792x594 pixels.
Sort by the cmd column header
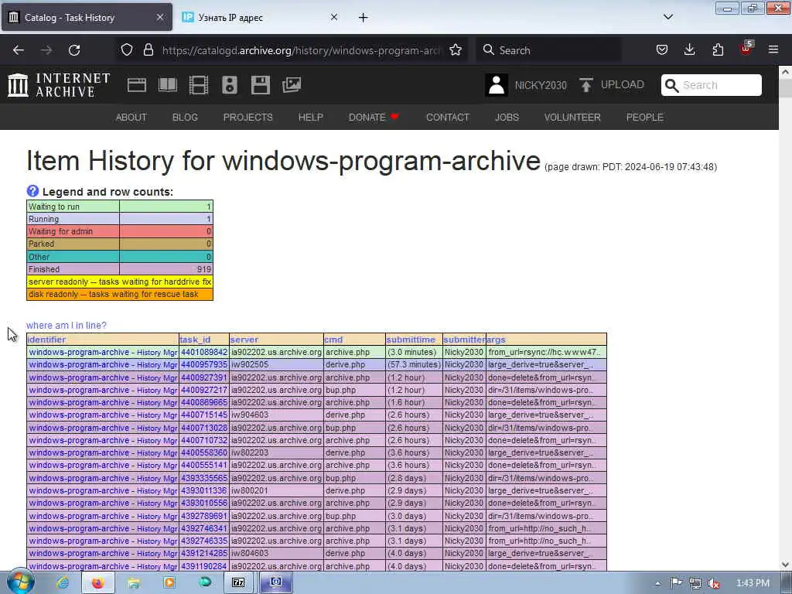click(333, 340)
